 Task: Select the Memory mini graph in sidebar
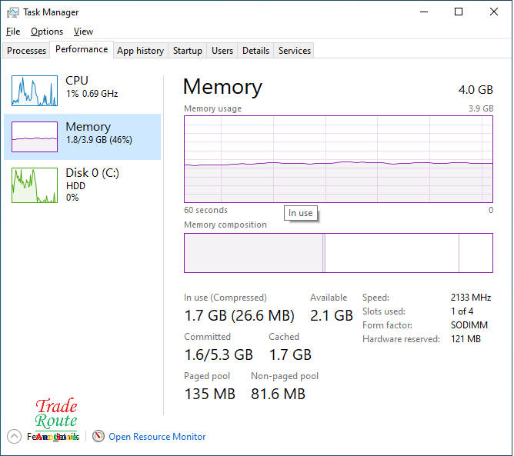pos(35,136)
